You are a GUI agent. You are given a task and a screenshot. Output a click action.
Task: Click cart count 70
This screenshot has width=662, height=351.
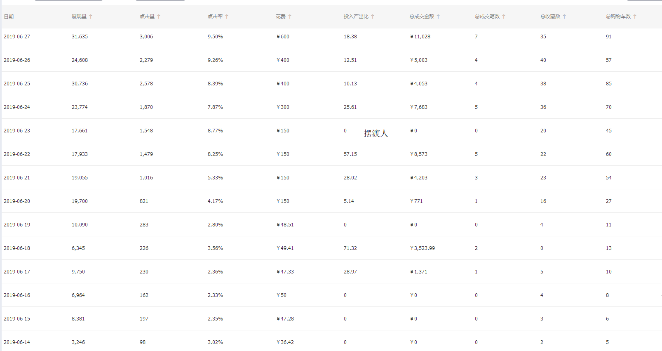click(609, 107)
